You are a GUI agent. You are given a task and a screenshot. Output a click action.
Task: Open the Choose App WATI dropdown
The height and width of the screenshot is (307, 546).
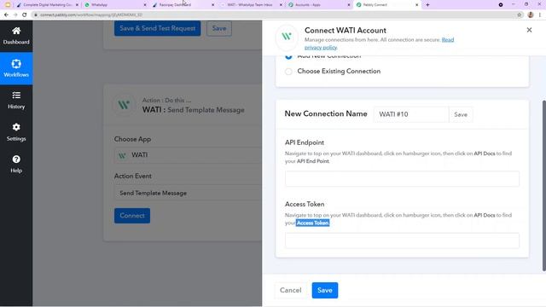(188, 155)
